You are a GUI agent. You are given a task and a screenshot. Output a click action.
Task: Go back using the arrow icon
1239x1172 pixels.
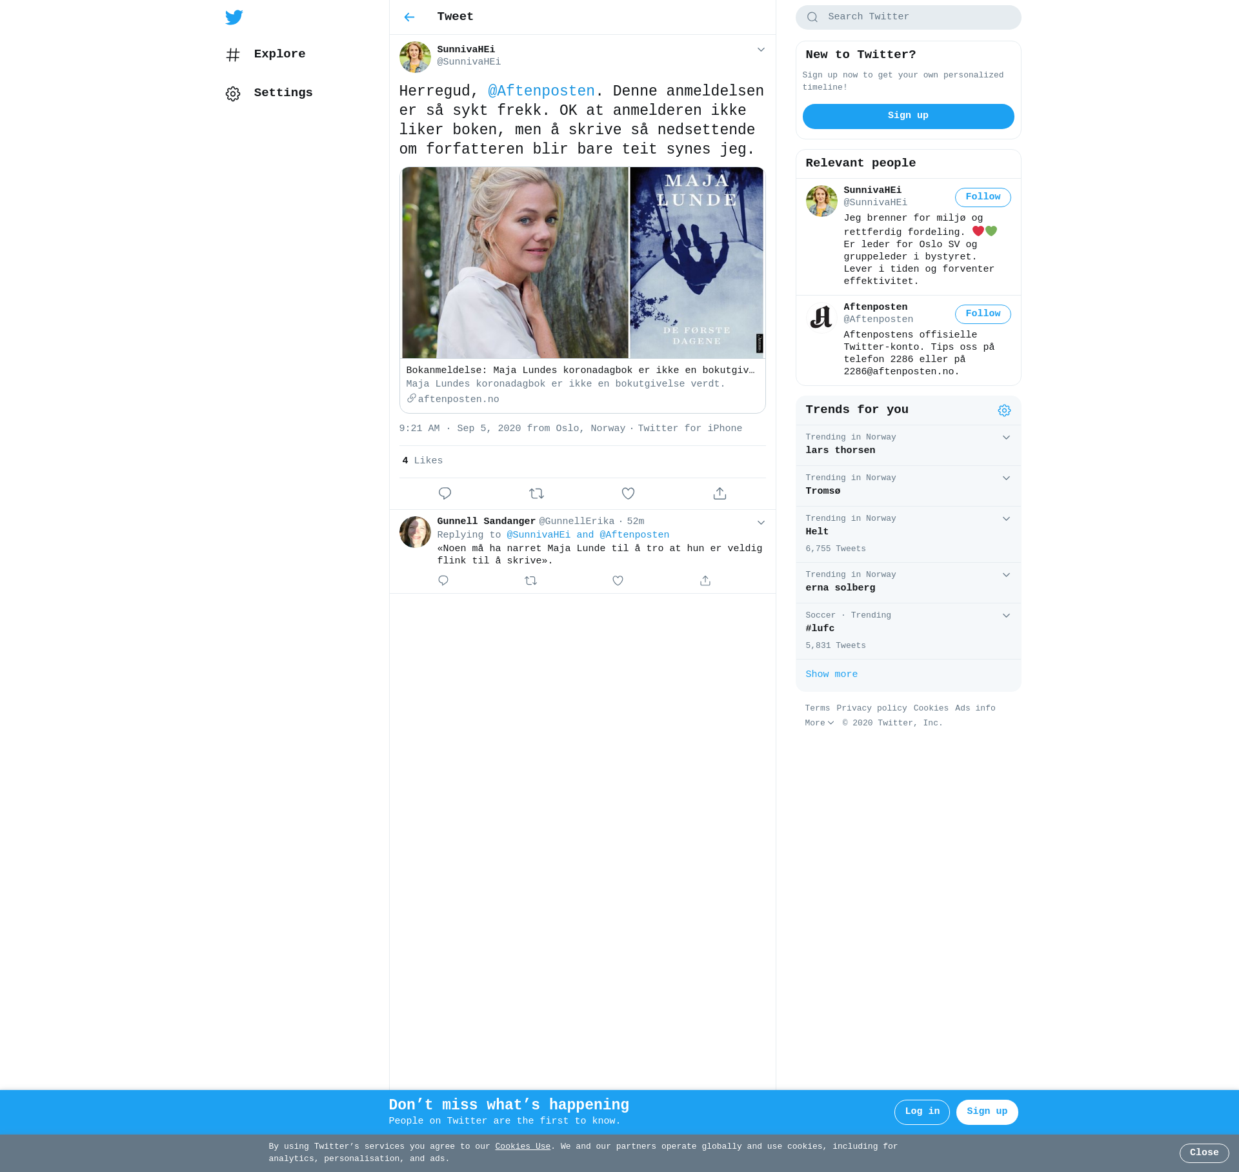click(x=409, y=17)
